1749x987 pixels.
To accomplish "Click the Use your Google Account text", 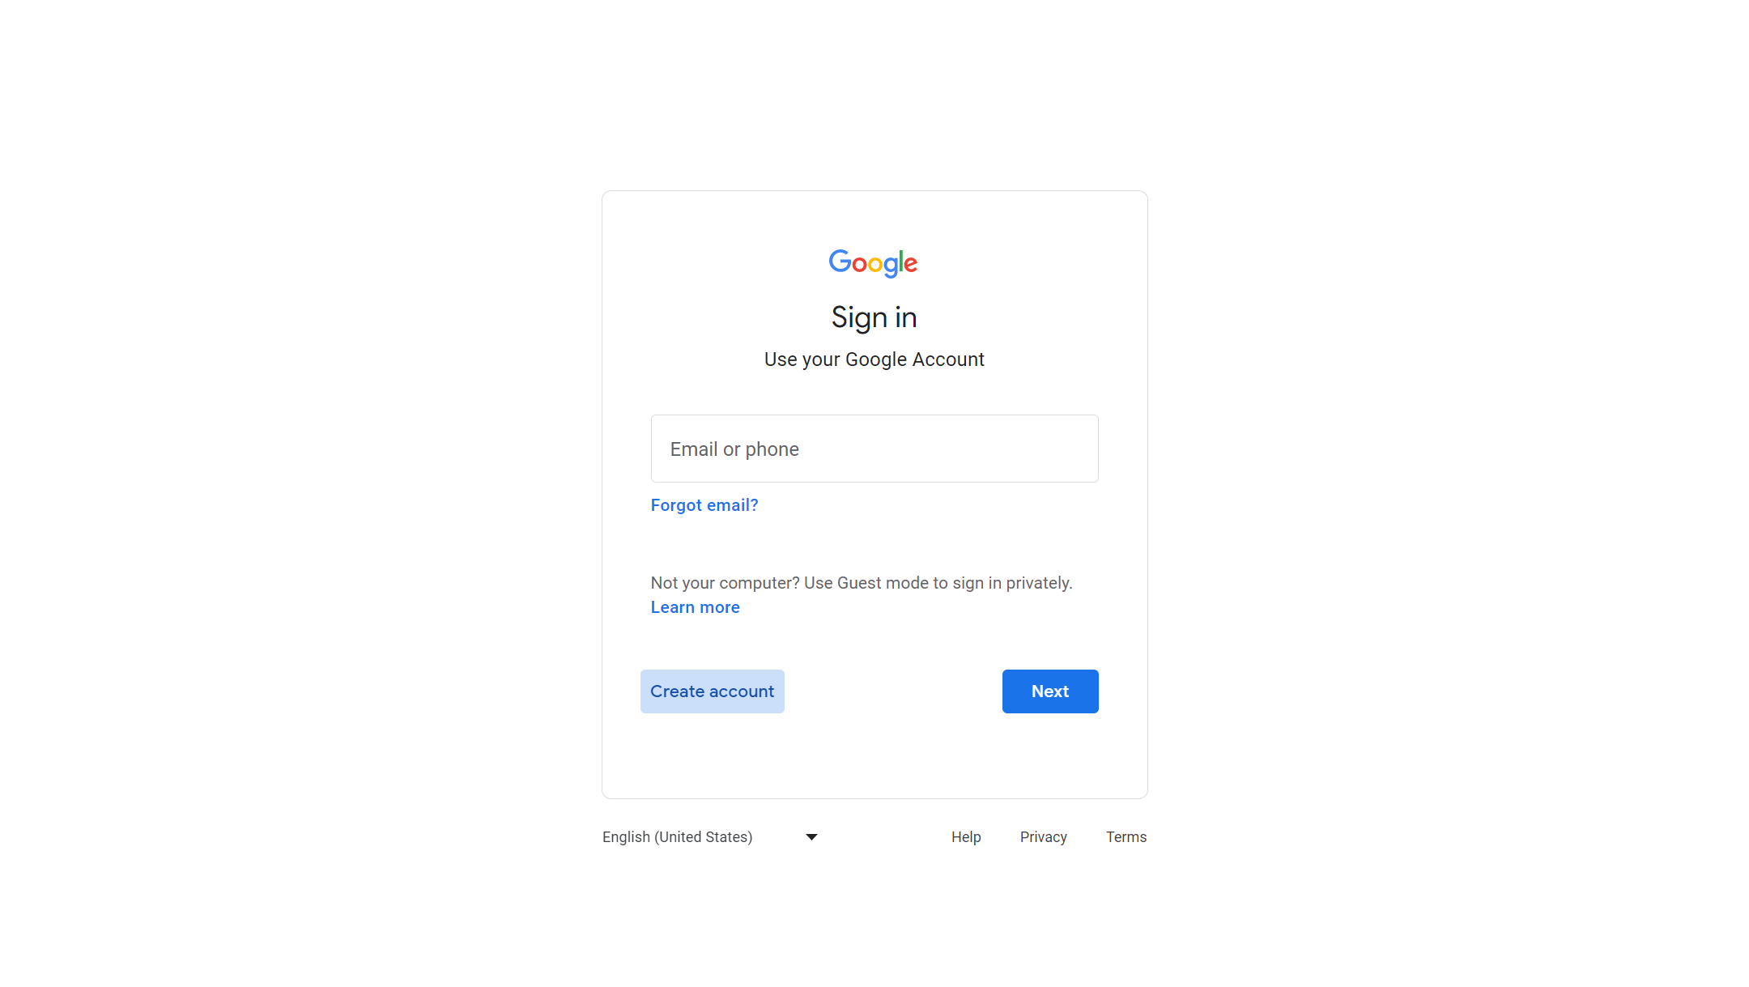I will click(874, 359).
